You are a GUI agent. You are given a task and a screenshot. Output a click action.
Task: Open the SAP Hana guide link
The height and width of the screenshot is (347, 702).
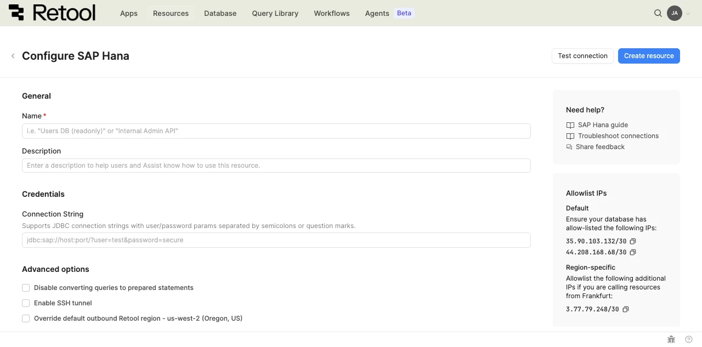603,125
